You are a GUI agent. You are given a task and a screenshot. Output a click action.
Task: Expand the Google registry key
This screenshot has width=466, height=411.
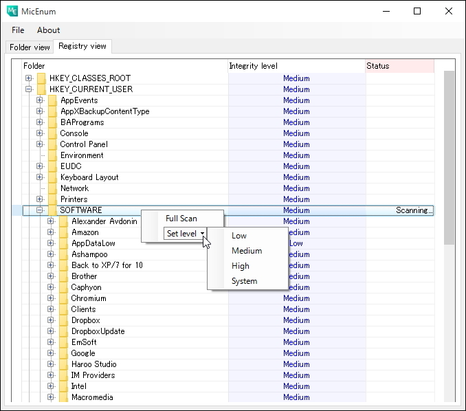coord(51,353)
